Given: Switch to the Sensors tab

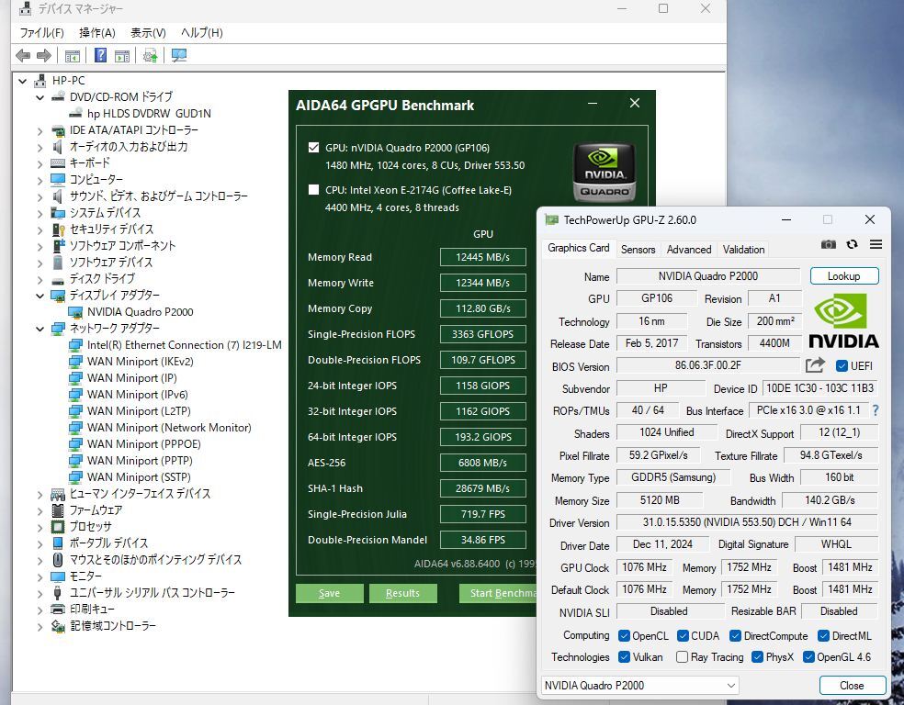Looking at the screenshot, I should (638, 249).
